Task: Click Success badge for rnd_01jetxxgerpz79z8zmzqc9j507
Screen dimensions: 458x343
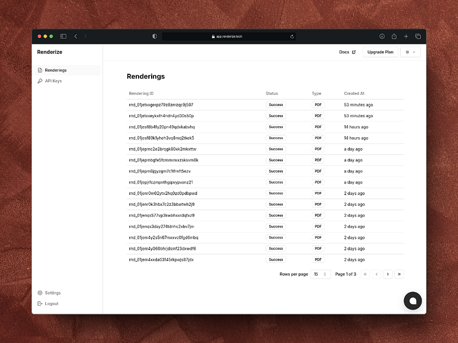Action: [276, 105]
